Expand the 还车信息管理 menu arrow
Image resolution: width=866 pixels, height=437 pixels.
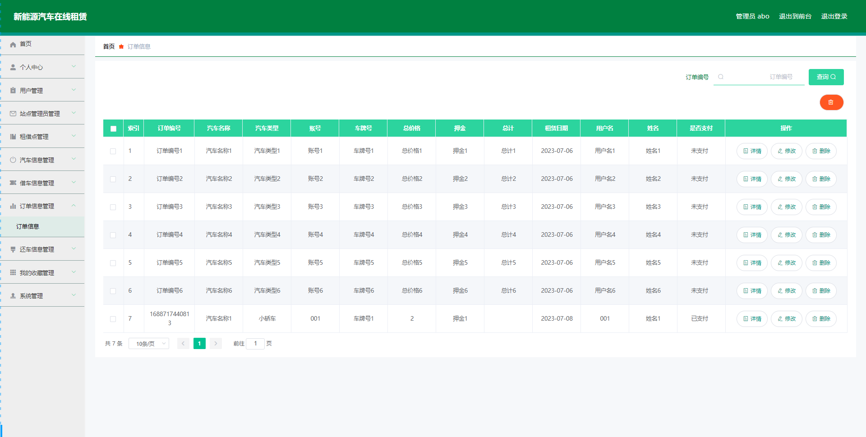pyautogui.click(x=74, y=249)
